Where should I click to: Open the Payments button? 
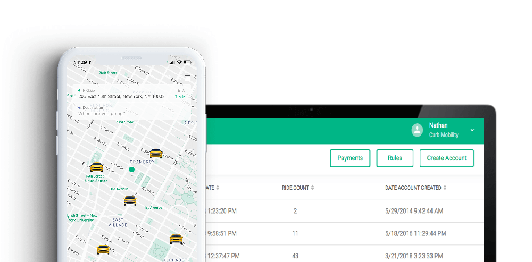[x=350, y=158]
